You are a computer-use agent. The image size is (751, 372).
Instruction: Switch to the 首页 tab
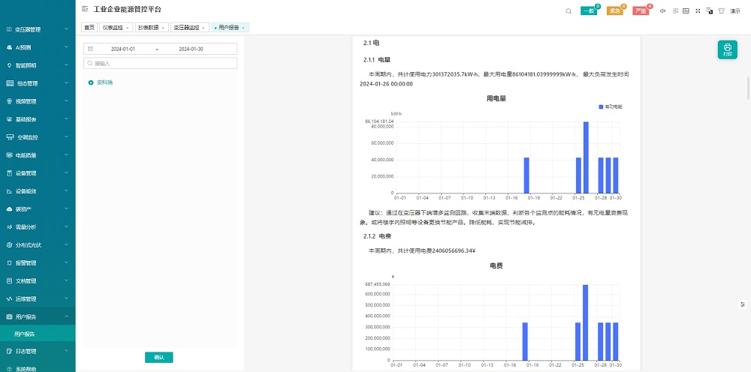click(x=89, y=28)
